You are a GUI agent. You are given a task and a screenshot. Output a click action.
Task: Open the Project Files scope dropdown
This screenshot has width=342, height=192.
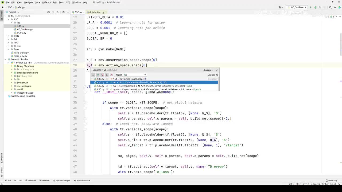[130, 75]
